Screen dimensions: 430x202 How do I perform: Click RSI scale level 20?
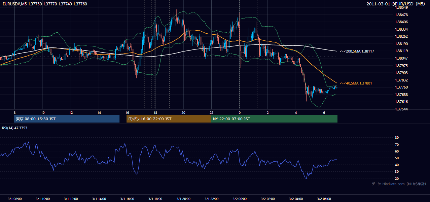click(397, 178)
